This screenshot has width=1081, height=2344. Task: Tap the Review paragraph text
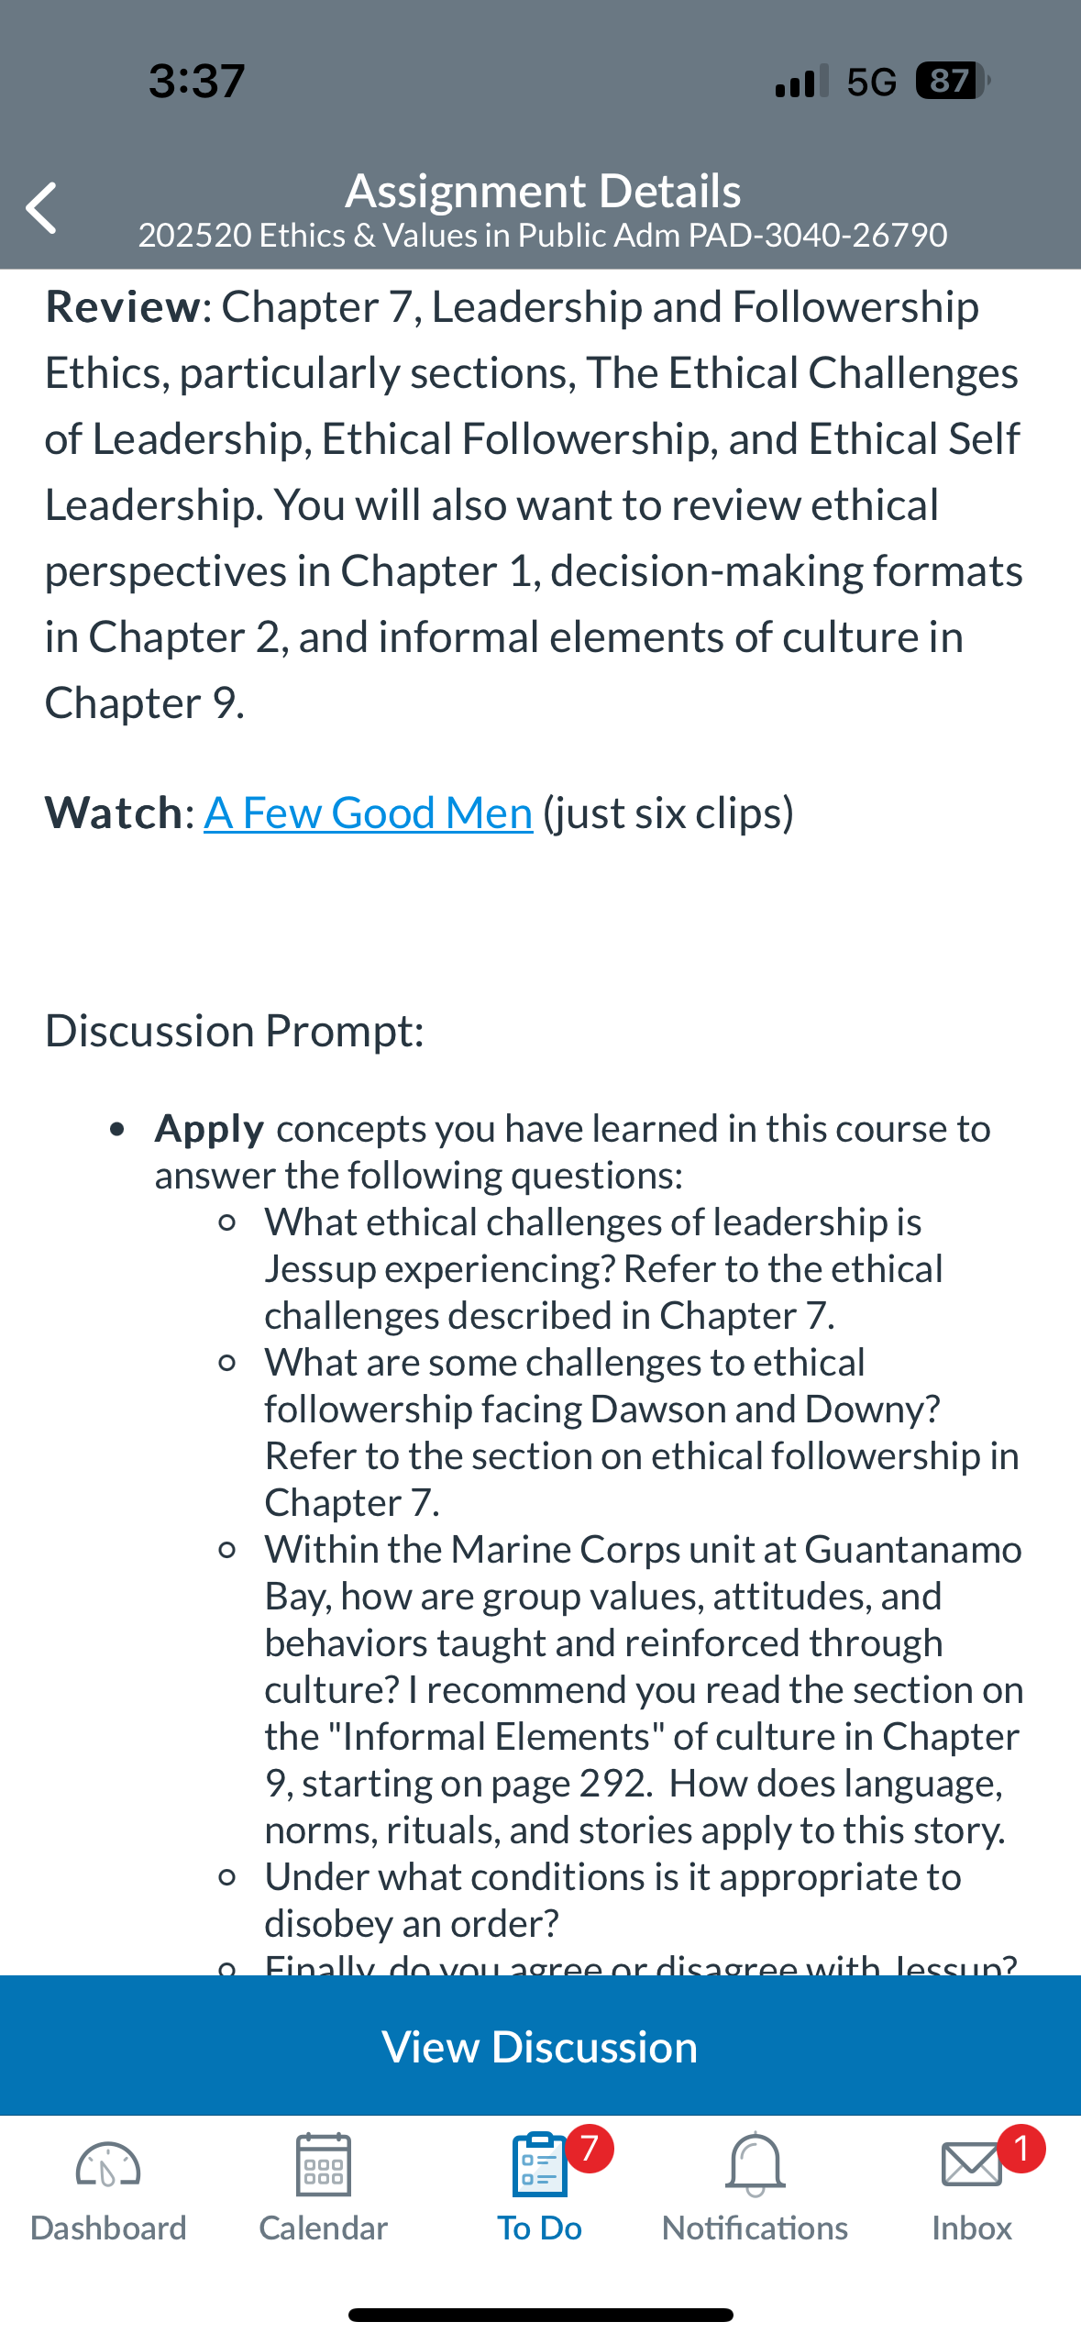coord(535,504)
